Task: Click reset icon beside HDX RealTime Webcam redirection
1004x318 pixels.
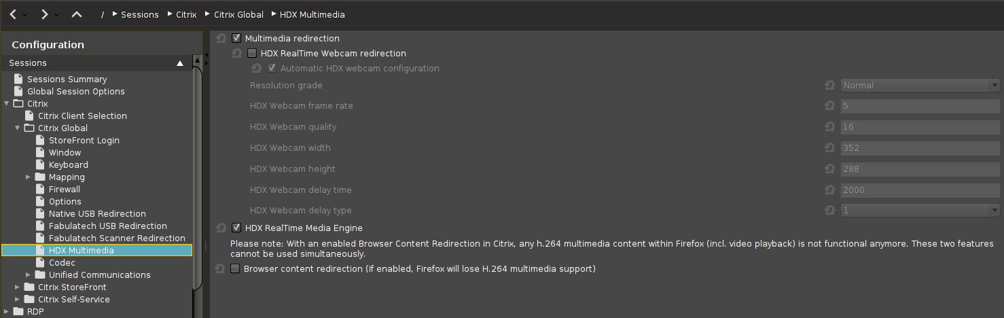Action: click(236, 53)
